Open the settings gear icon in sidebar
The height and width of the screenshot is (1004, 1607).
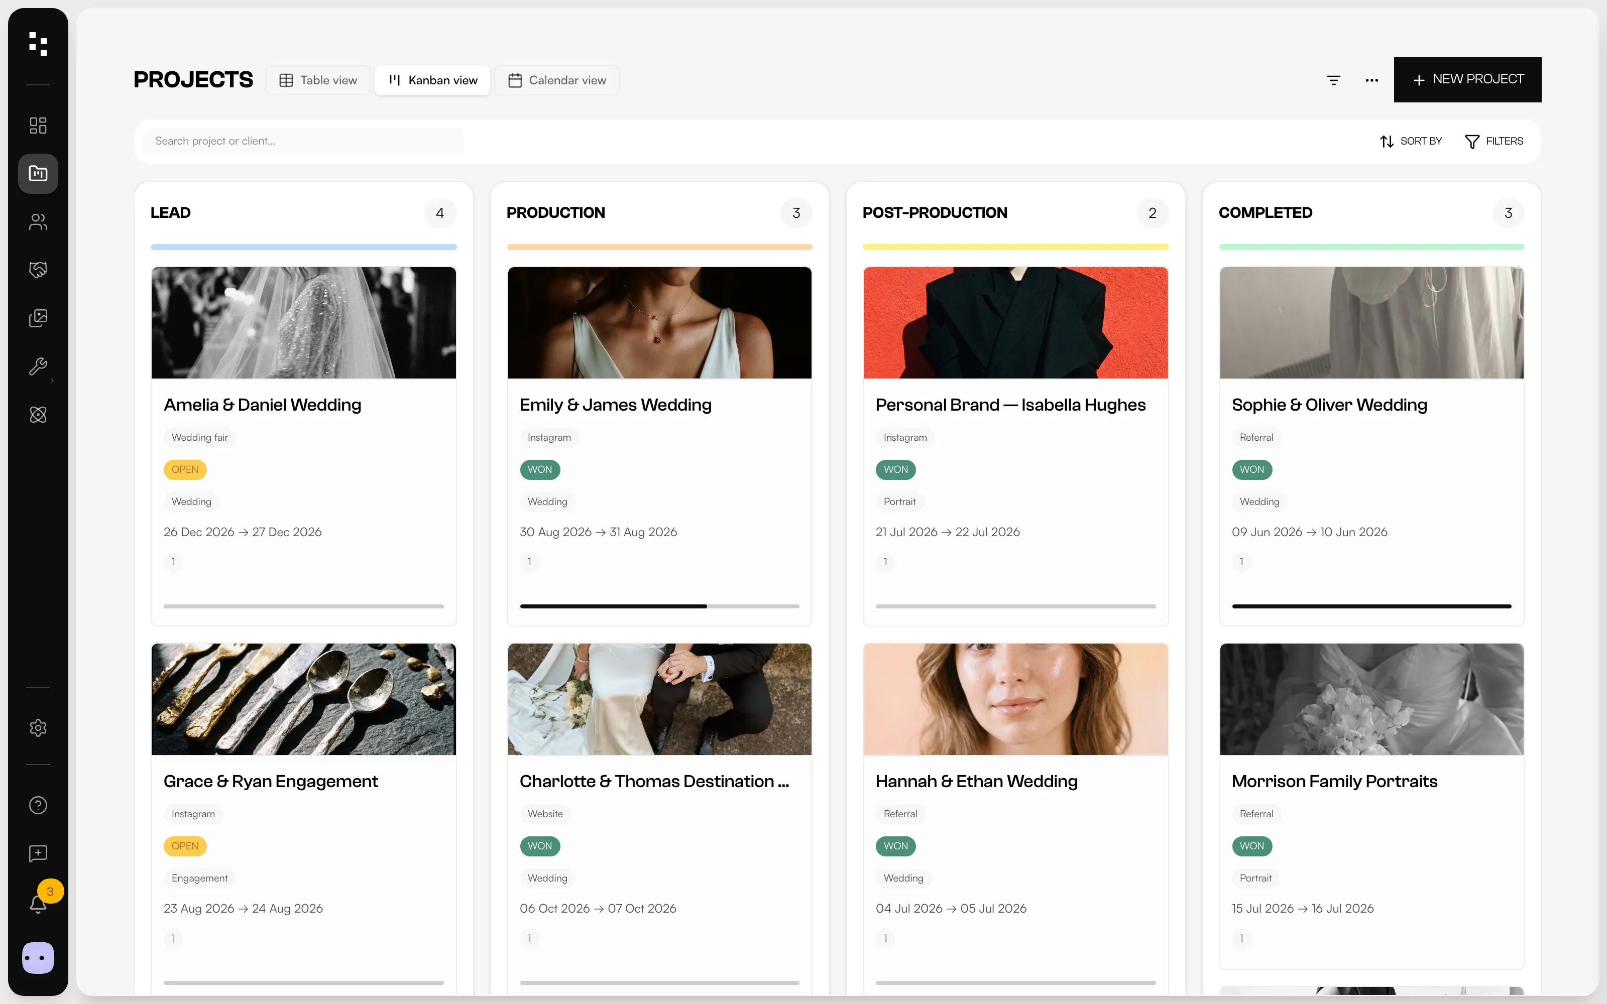point(38,728)
